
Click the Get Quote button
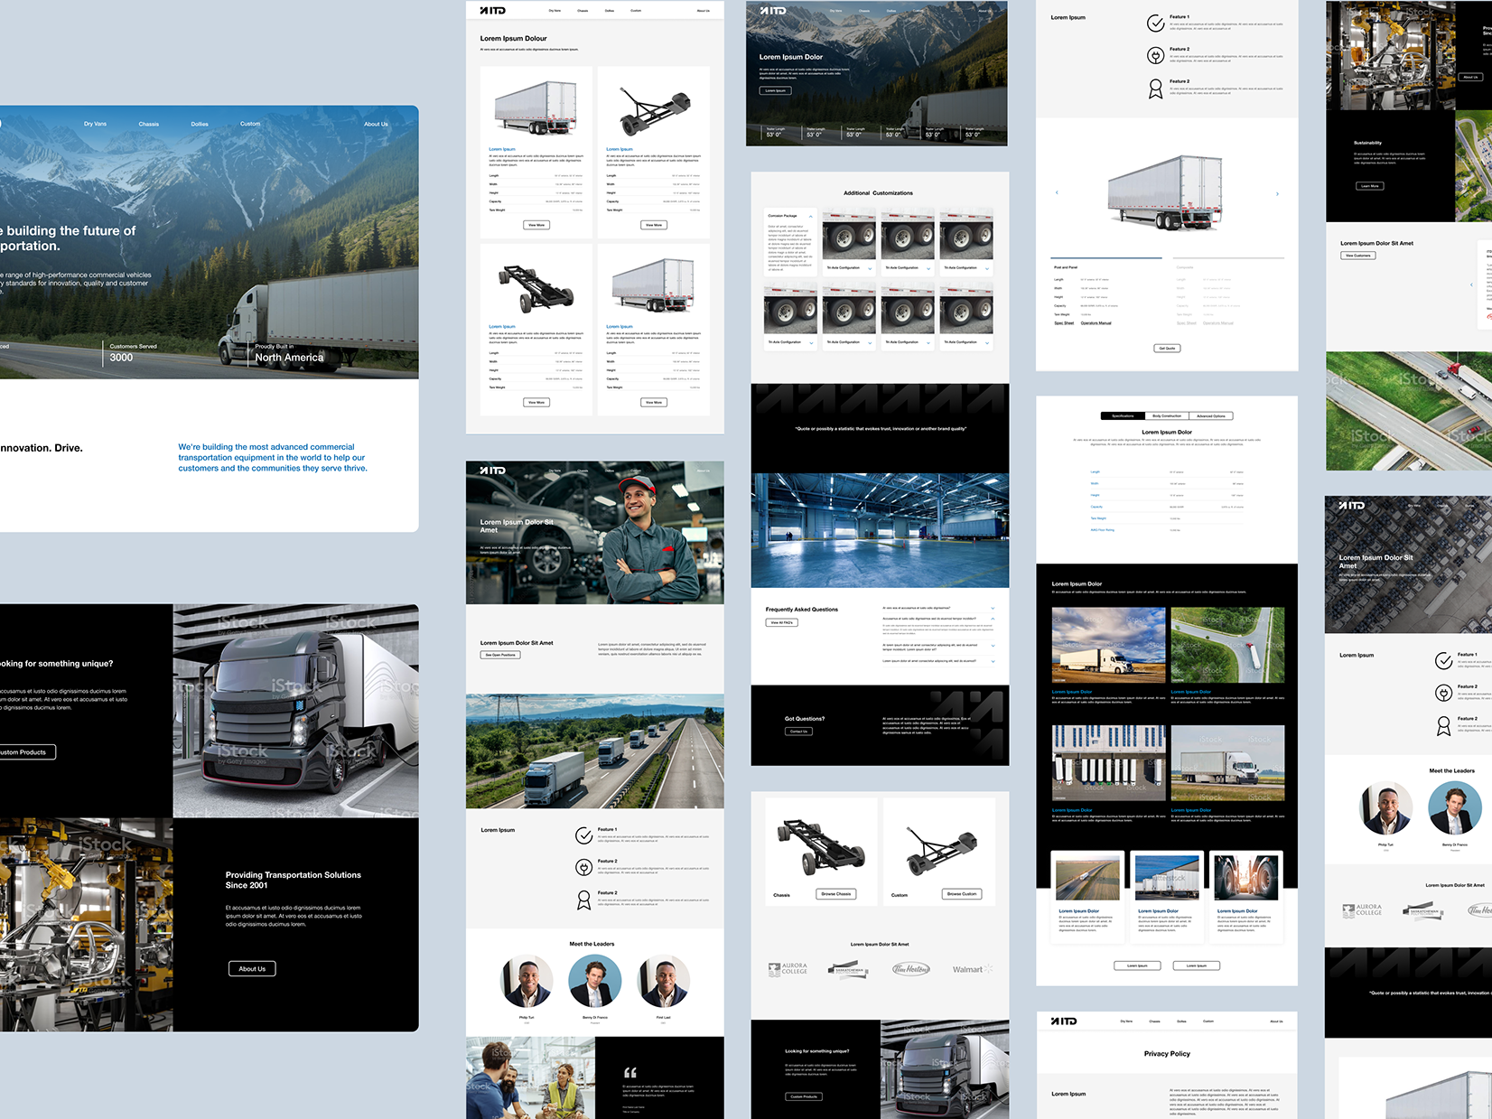pyautogui.click(x=1167, y=348)
